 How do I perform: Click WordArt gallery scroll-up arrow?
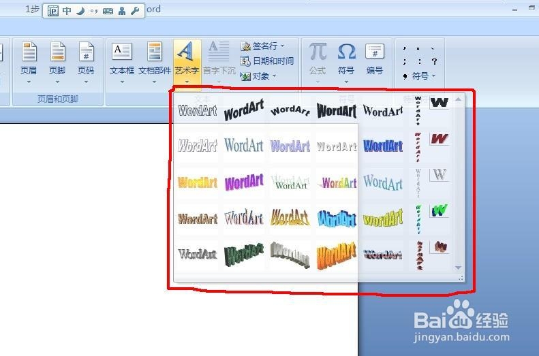(458, 99)
